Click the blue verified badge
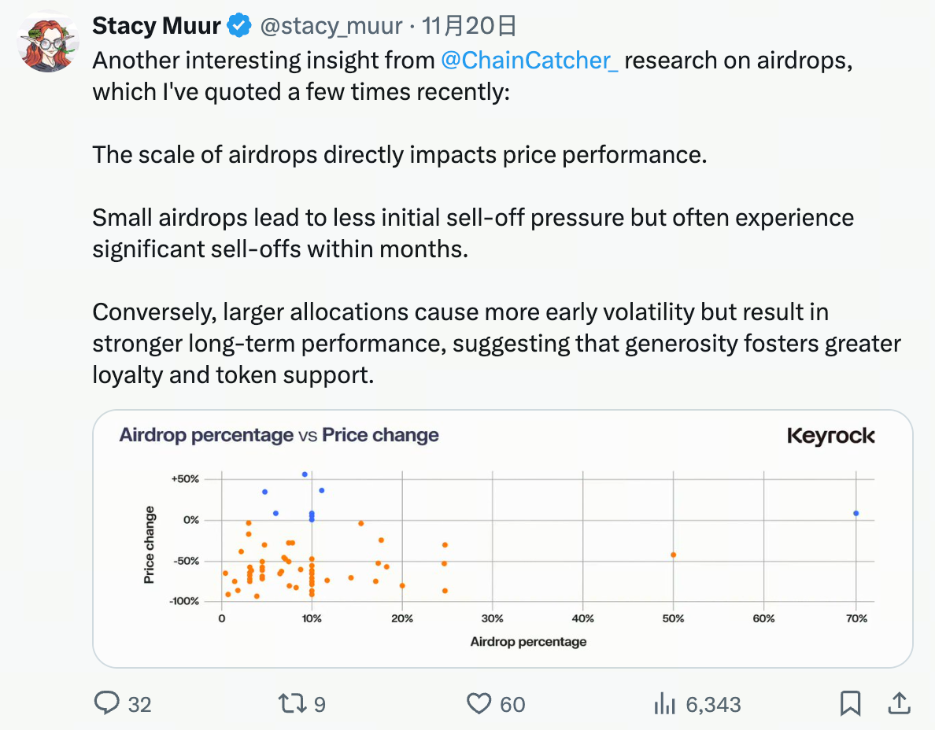 [239, 26]
